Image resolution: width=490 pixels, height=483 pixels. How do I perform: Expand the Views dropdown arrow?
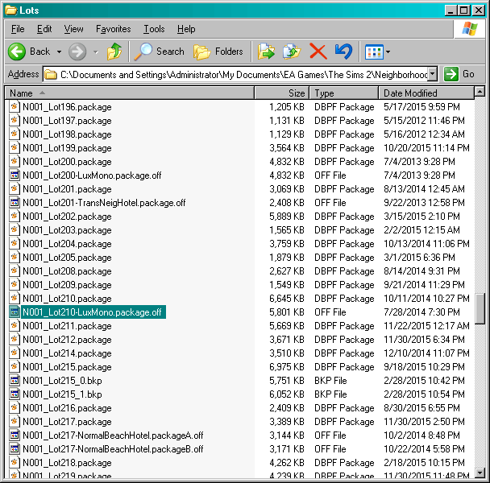pos(388,52)
